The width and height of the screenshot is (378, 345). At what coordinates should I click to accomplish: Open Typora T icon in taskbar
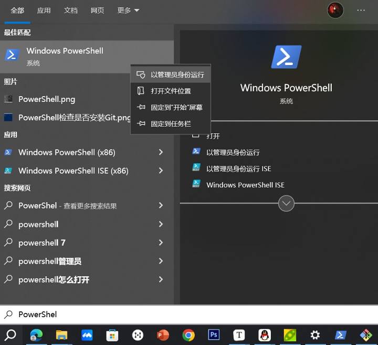pyautogui.click(x=239, y=335)
